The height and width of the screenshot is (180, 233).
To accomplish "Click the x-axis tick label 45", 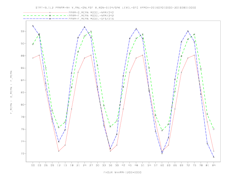I will coord(130,165).
